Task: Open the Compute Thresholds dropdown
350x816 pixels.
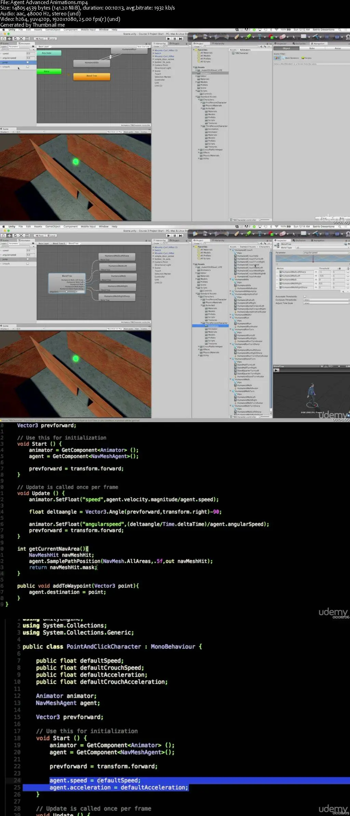Action: pos(326,300)
